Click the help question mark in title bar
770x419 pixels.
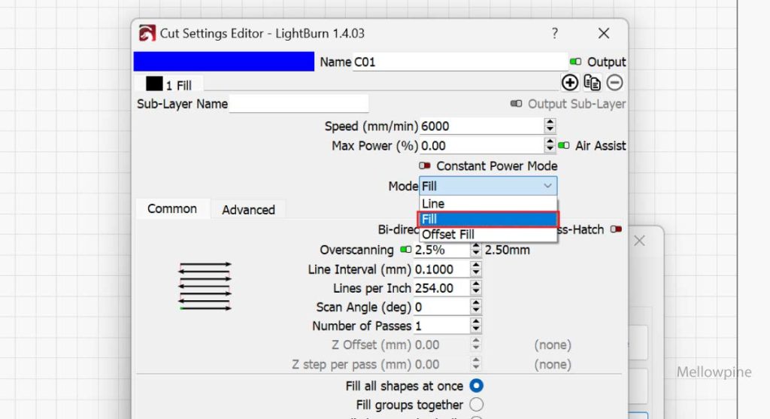click(x=555, y=34)
